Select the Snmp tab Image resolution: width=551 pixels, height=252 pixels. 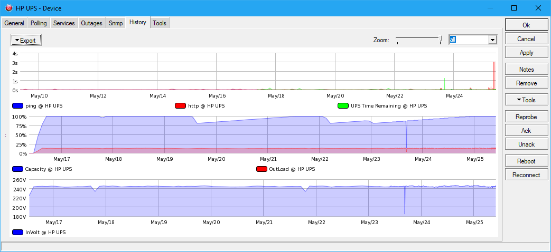116,23
